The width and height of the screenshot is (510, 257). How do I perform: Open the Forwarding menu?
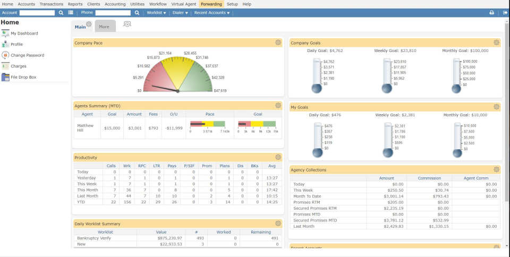point(211,4)
